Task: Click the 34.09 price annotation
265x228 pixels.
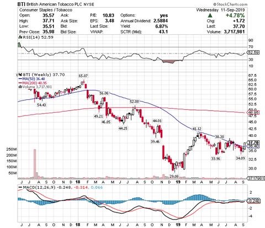Action: pyautogui.click(x=241, y=158)
